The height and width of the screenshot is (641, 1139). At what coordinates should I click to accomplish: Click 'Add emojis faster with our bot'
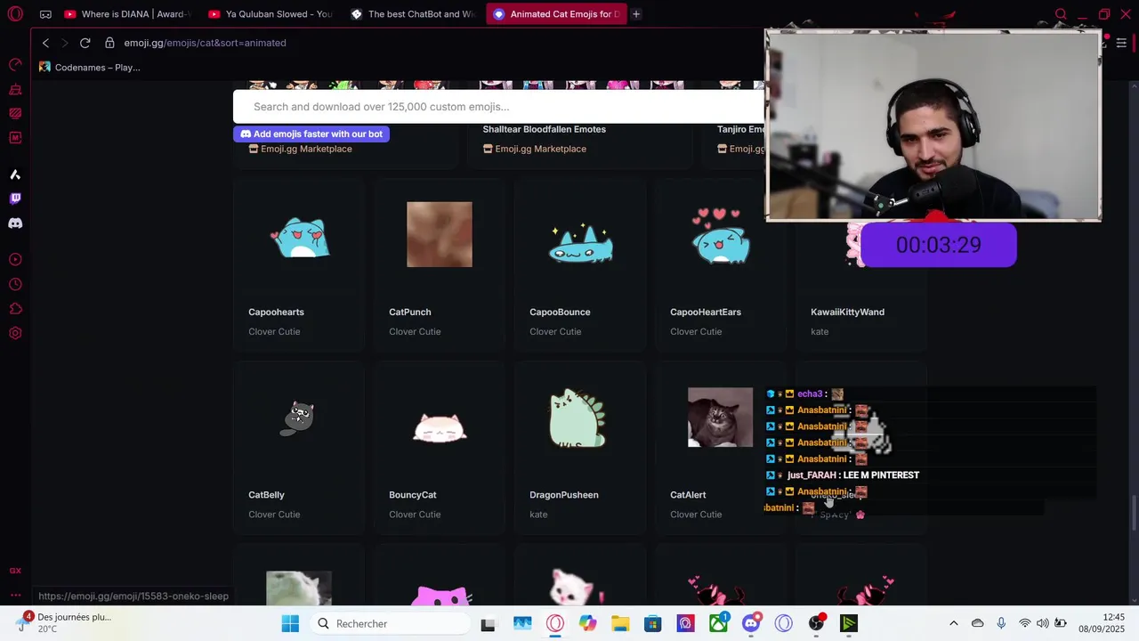tap(311, 134)
